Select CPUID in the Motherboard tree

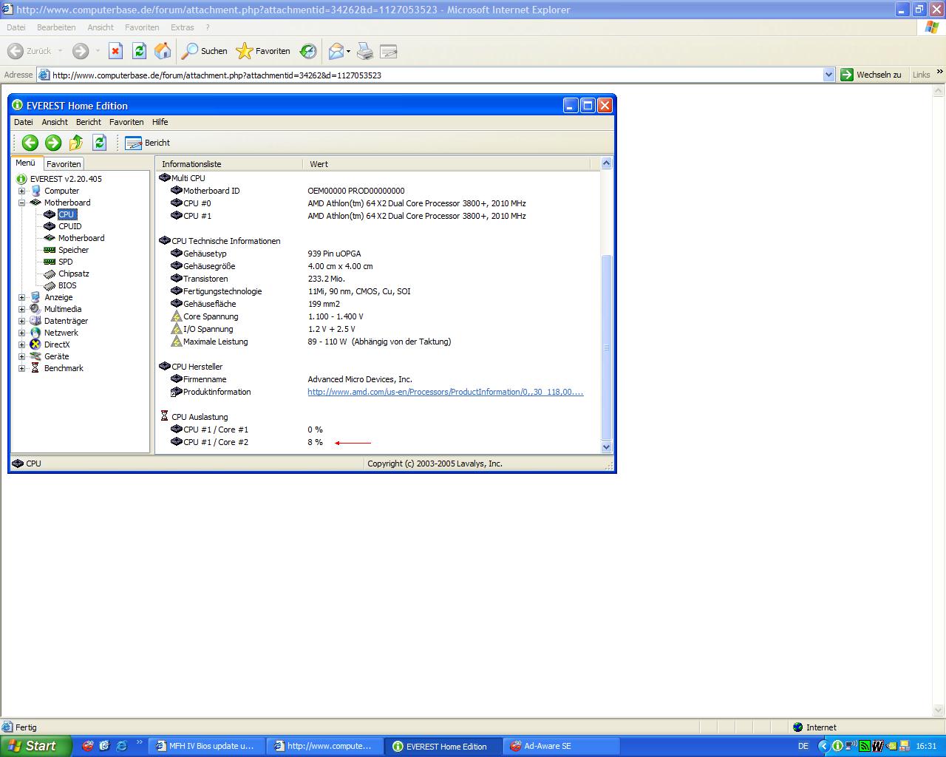(69, 226)
